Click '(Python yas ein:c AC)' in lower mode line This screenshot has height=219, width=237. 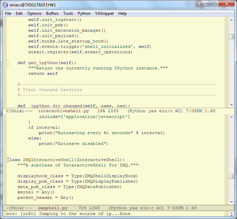click(136, 208)
